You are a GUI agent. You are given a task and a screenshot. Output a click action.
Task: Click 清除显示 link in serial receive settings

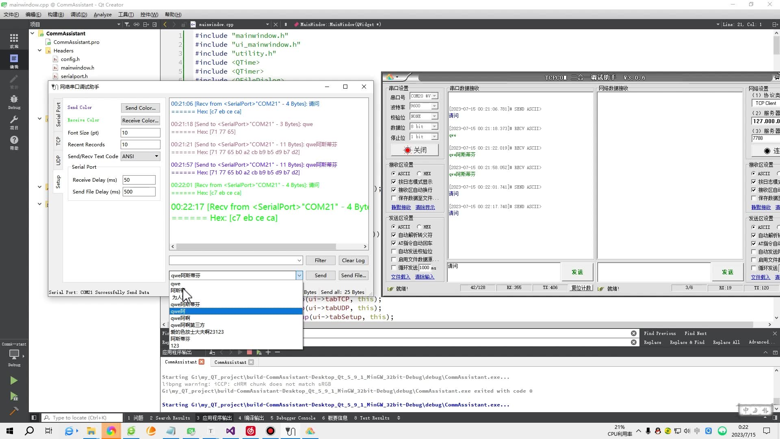(425, 207)
